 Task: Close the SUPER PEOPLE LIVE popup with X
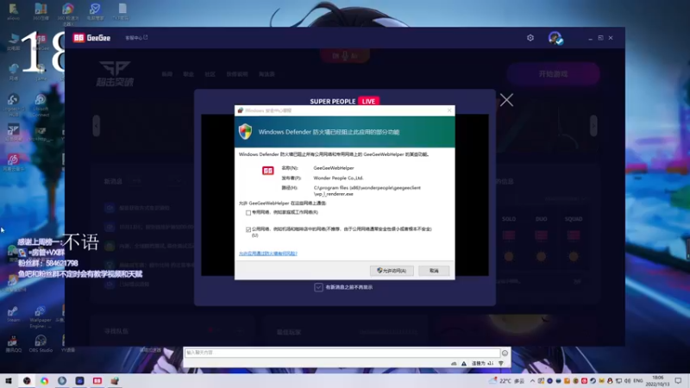(x=506, y=100)
